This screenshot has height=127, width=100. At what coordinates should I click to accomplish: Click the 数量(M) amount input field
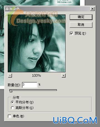(30, 85)
